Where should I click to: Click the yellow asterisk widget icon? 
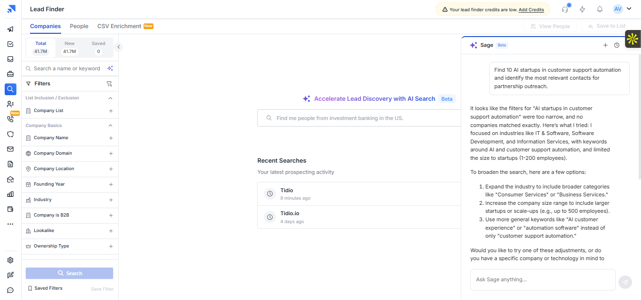pyautogui.click(x=633, y=39)
